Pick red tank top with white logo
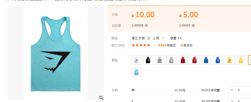251x102 pixels. pos(195,60)
